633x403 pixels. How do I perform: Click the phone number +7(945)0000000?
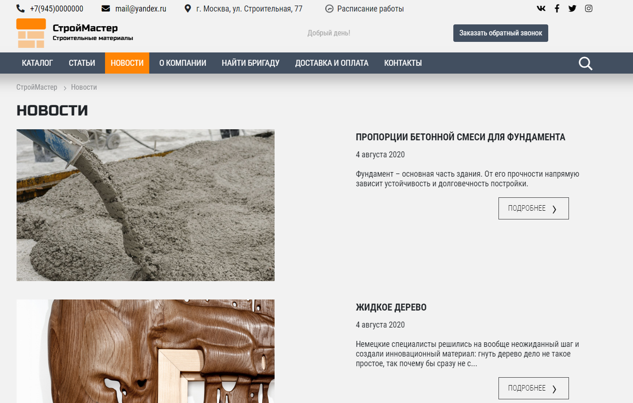56,9
